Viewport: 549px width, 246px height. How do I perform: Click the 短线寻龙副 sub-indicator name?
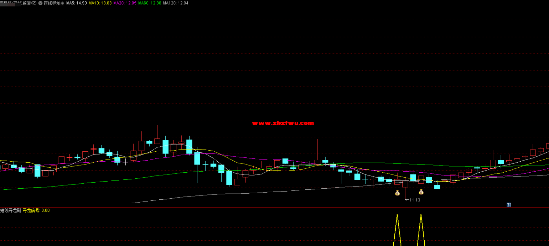[x=11, y=210]
